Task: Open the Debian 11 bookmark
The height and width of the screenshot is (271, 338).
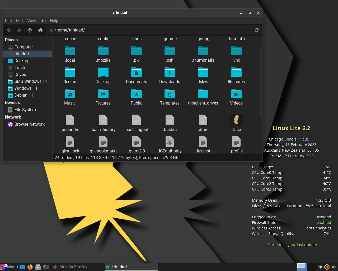Action: point(28,95)
